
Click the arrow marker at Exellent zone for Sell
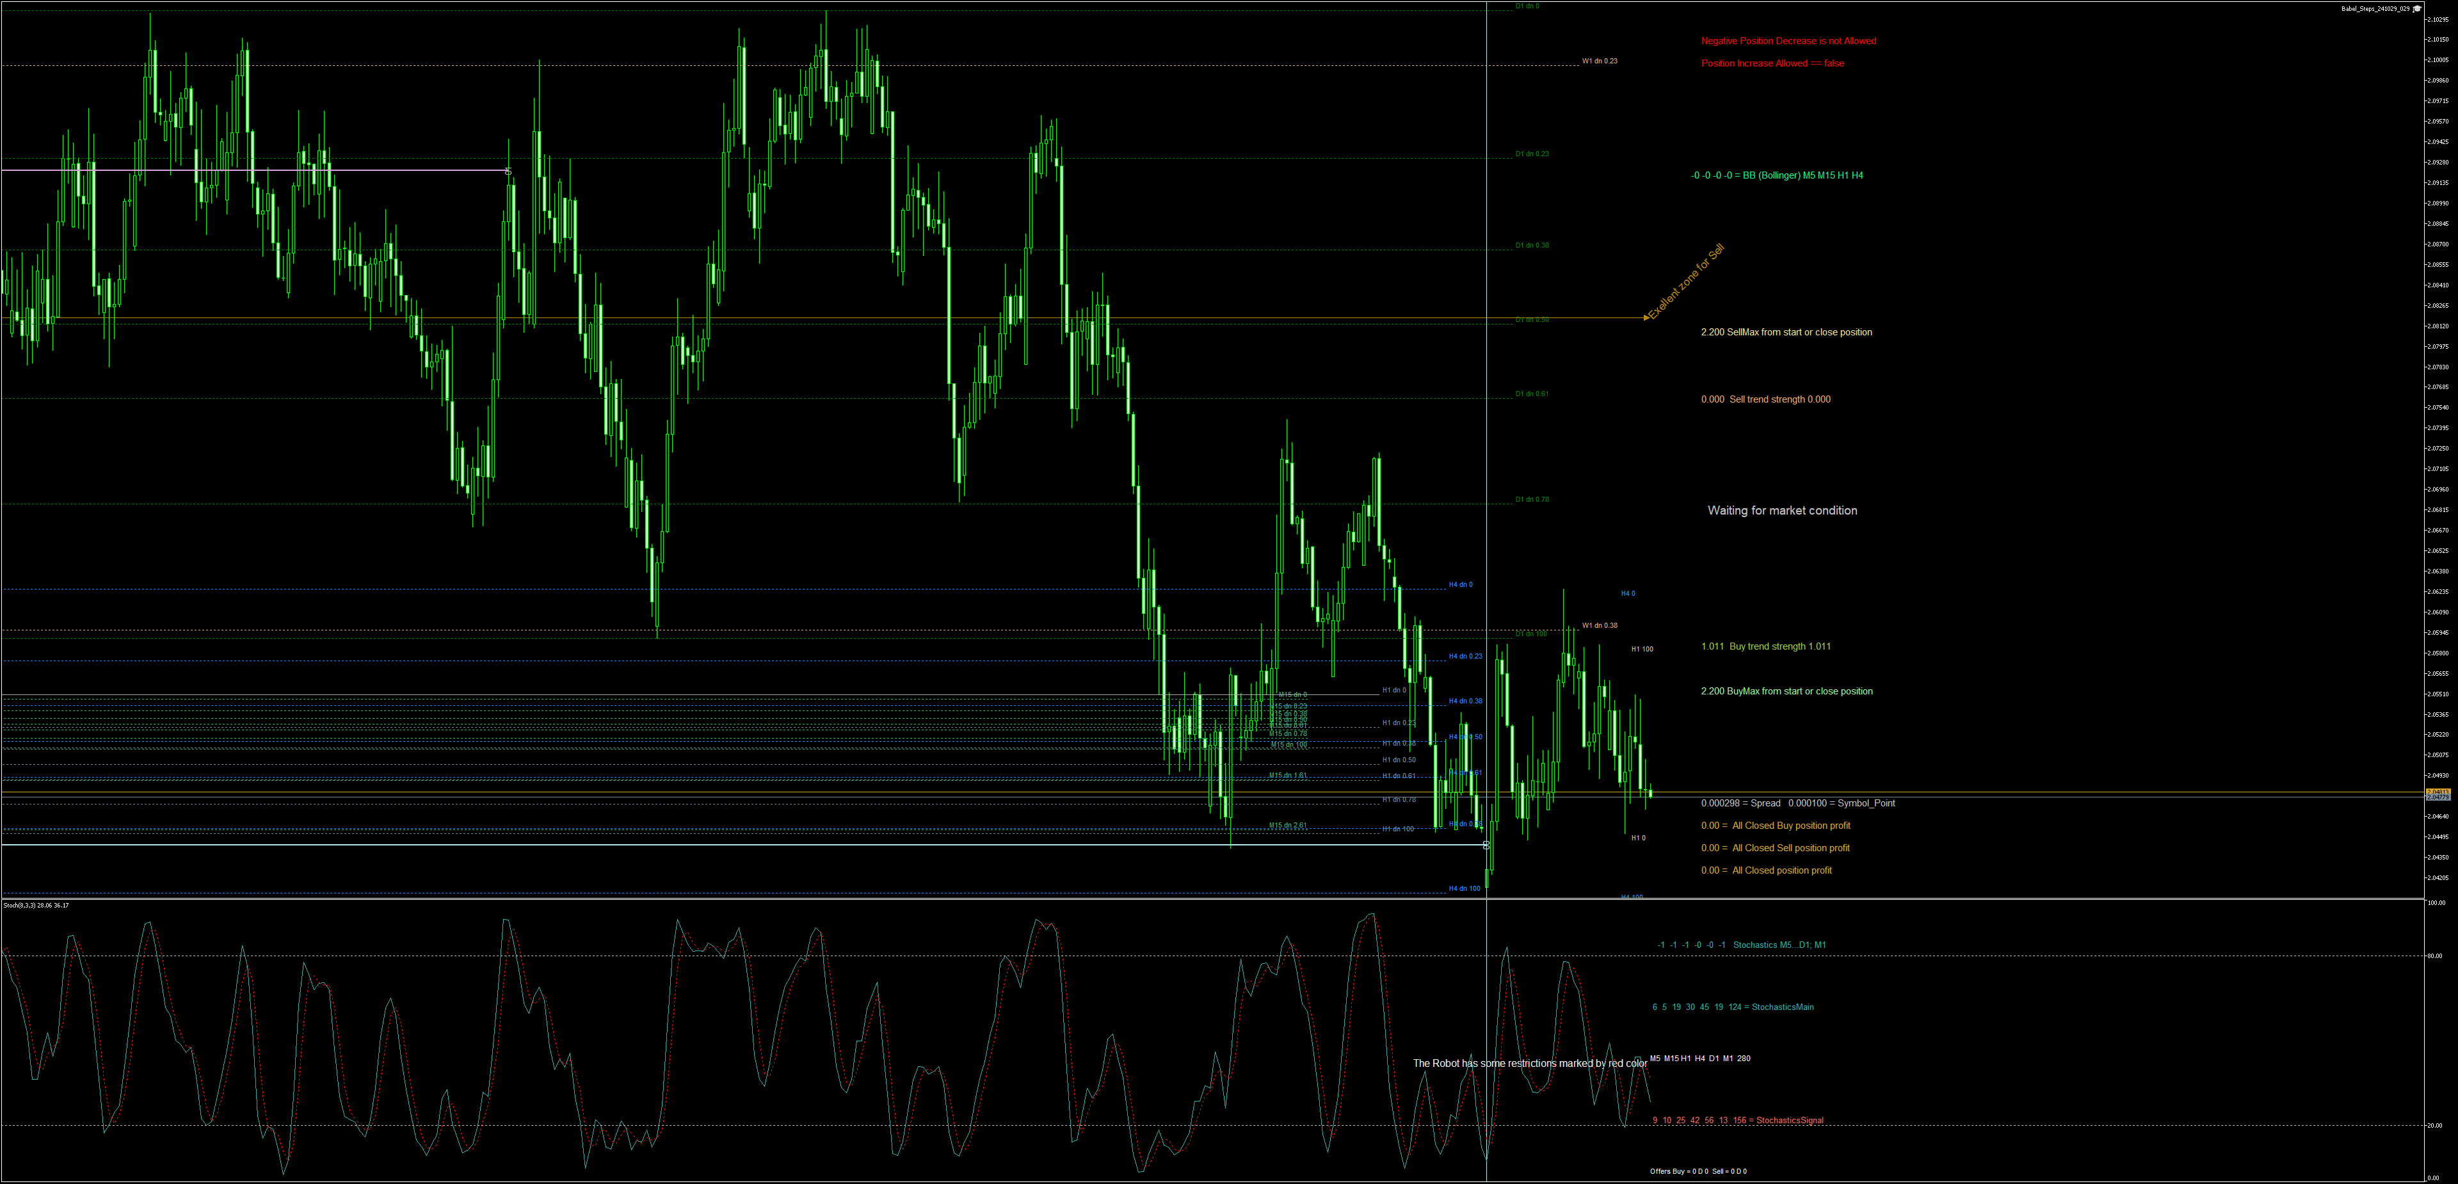tap(1646, 317)
